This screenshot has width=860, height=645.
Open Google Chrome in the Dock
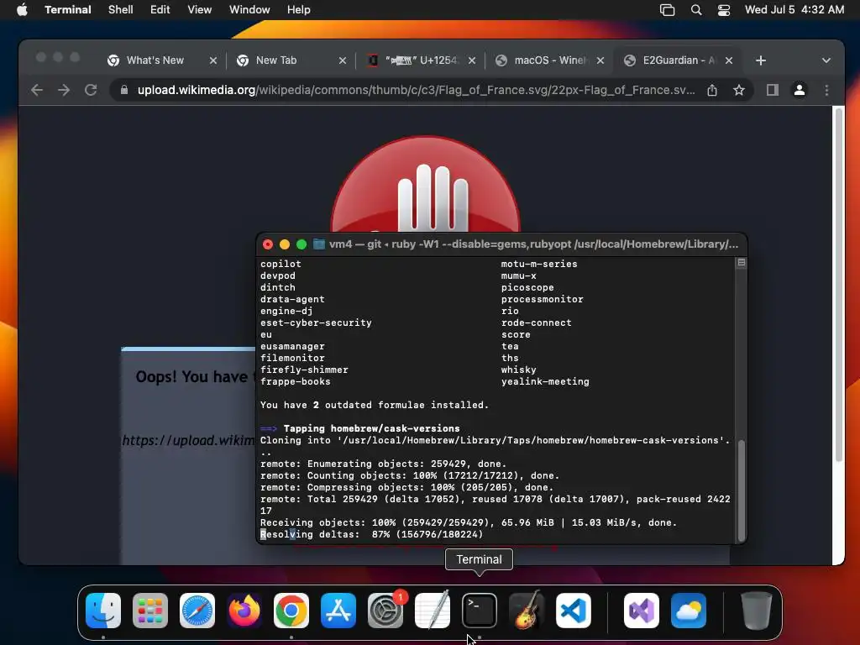pyautogui.click(x=291, y=611)
